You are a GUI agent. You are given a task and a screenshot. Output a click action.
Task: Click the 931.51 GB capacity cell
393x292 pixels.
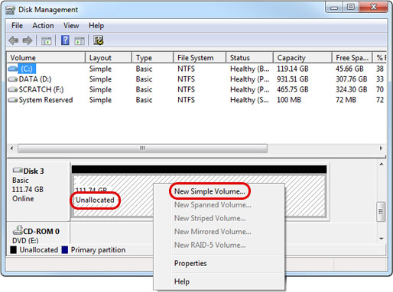tap(293, 79)
